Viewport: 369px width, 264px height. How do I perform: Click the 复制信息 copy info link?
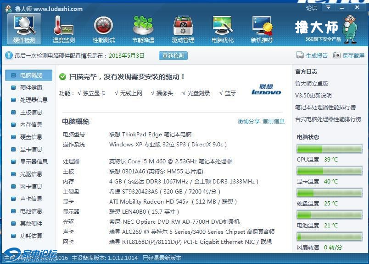[x=274, y=122]
